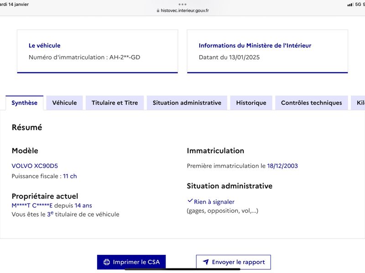Click the Puissance fiscale 11 ch value

coord(70,176)
